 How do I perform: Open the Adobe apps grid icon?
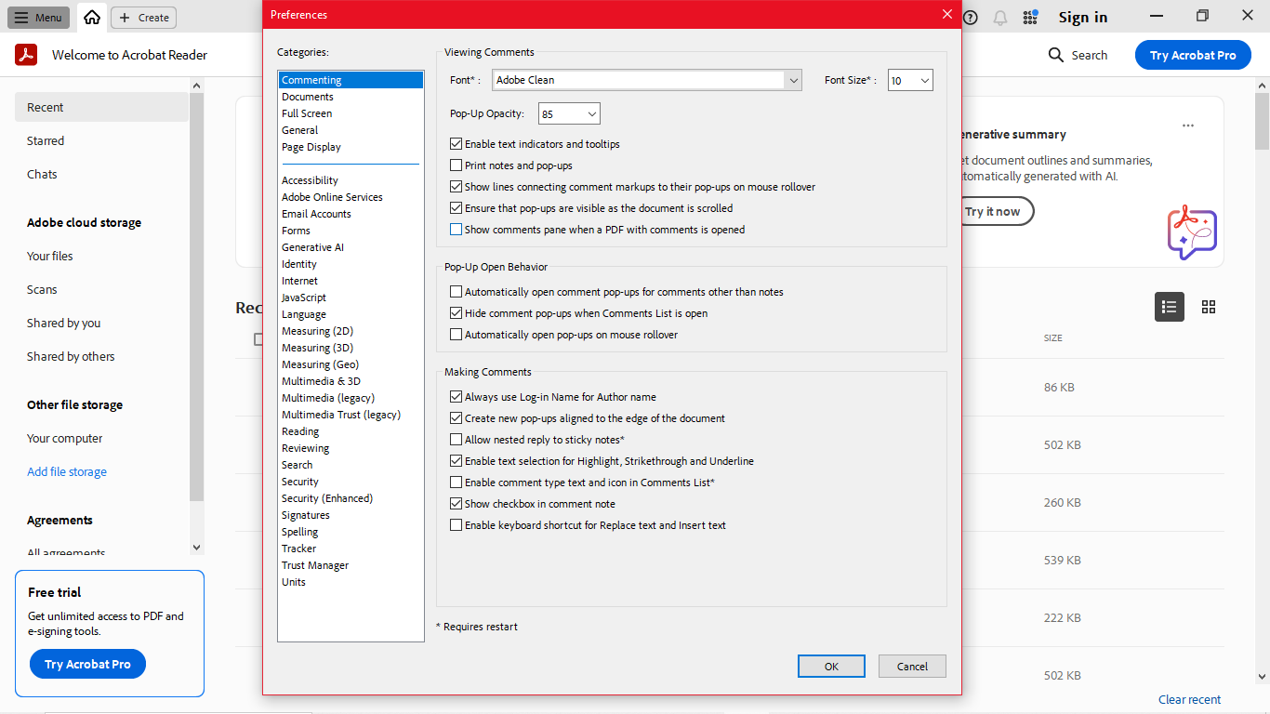click(x=1030, y=17)
